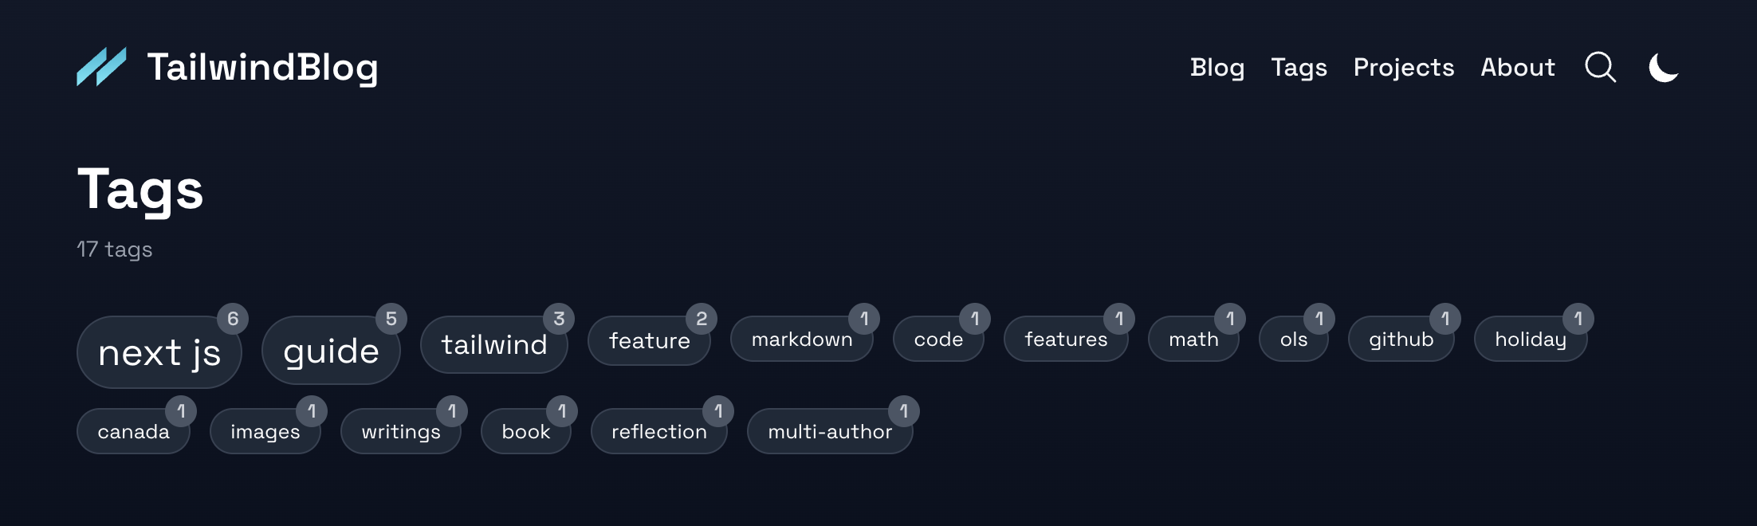The image size is (1757, 526).
Task: Open the 'multi-author' tag
Action: pos(829,431)
